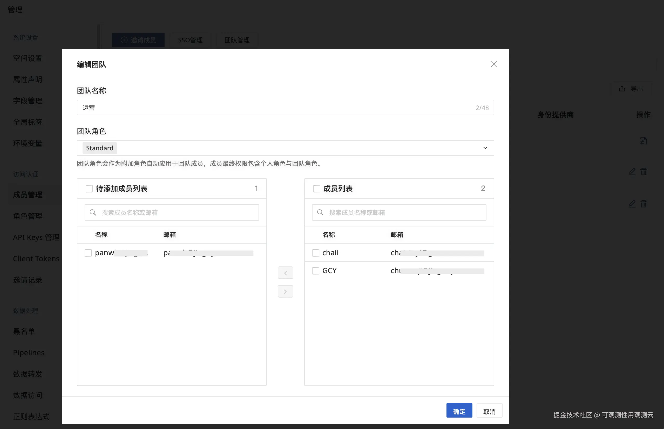This screenshot has width=664, height=429.
Task: Click first row edit pencil icon
Action: click(632, 171)
